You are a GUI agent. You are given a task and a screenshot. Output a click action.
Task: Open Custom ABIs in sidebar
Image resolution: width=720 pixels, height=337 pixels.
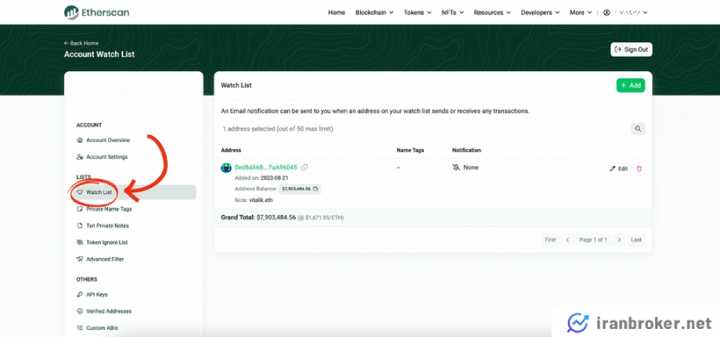pos(98,328)
